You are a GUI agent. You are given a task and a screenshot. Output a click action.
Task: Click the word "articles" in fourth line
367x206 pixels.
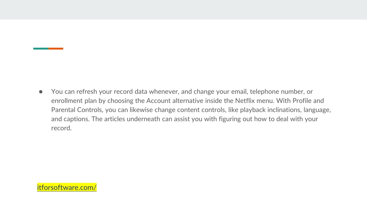pos(114,119)
